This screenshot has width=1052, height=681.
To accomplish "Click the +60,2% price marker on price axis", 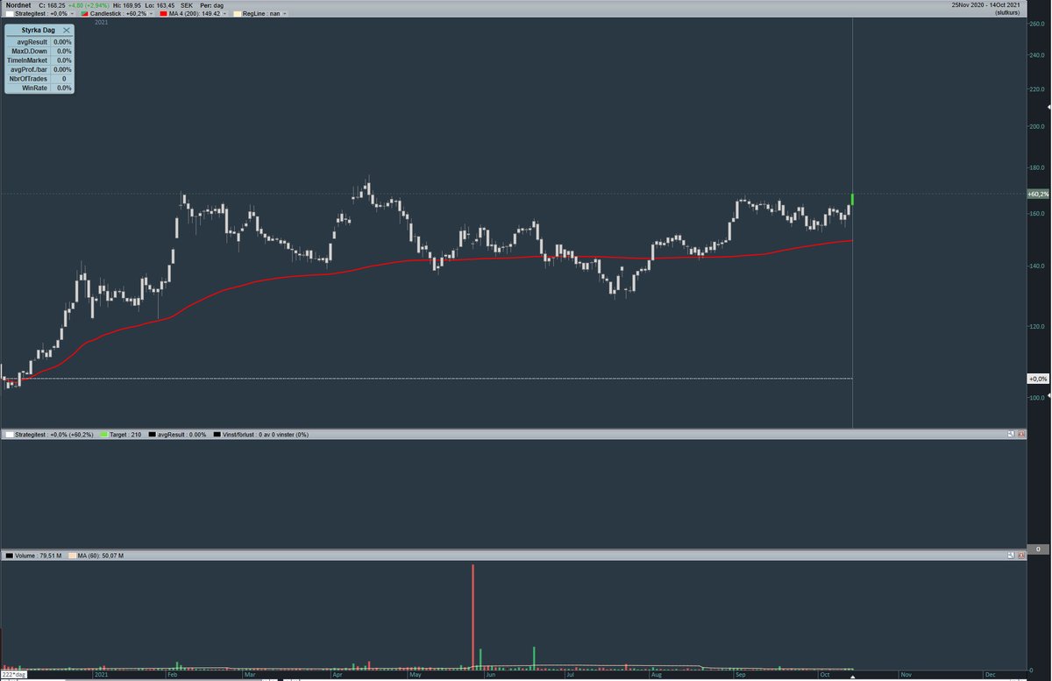I will (1037, 194).
